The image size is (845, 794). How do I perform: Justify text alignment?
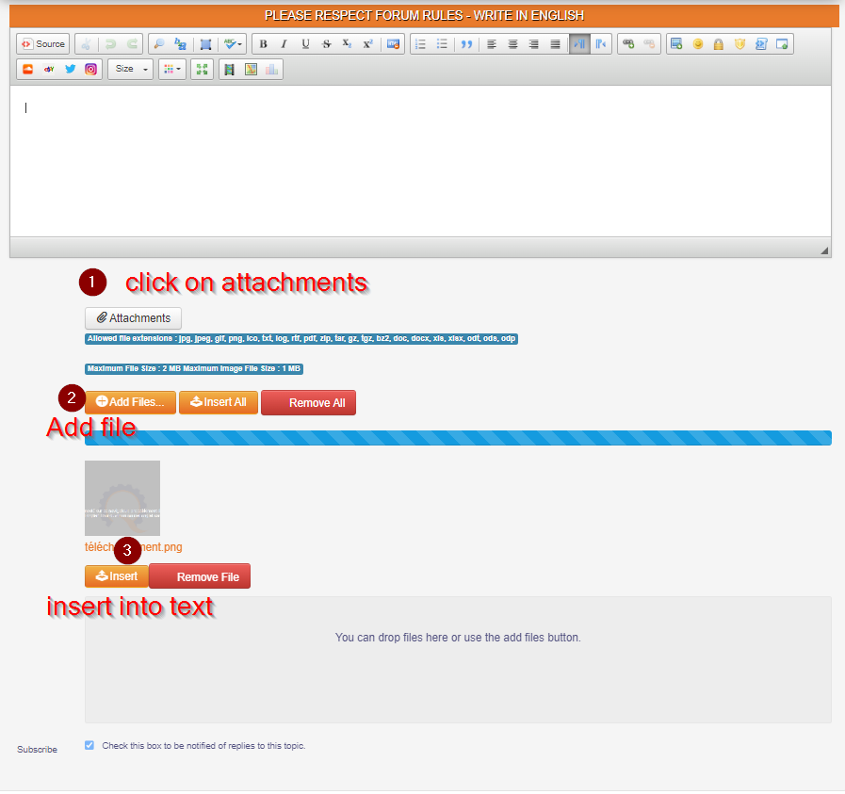[x=555, y=44]
